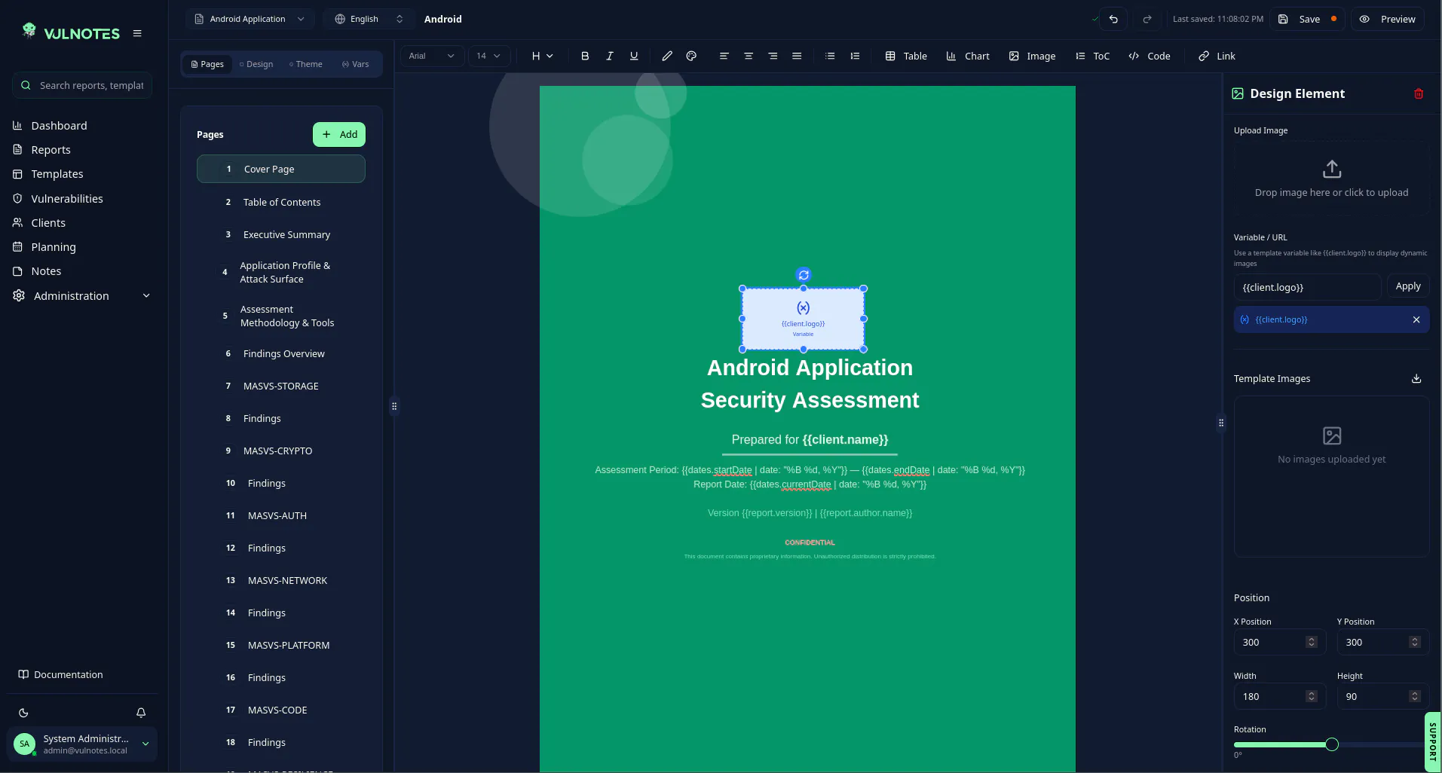Insert a ToC

[1092, 56]
